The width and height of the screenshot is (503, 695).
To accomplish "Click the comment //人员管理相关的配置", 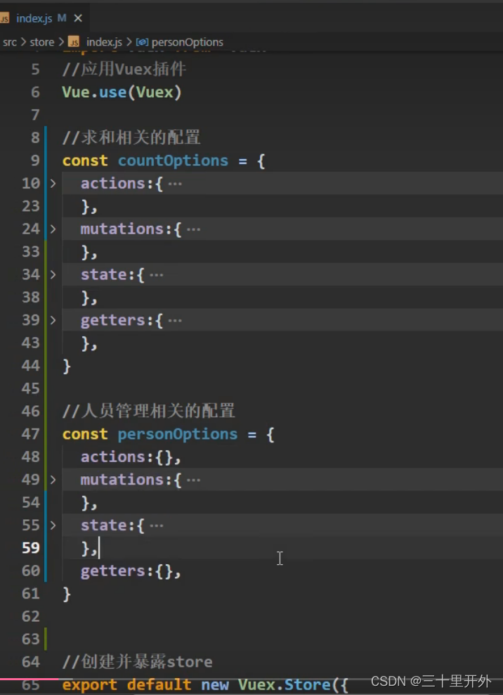I will pyautogui.click(x=149, y=411).
